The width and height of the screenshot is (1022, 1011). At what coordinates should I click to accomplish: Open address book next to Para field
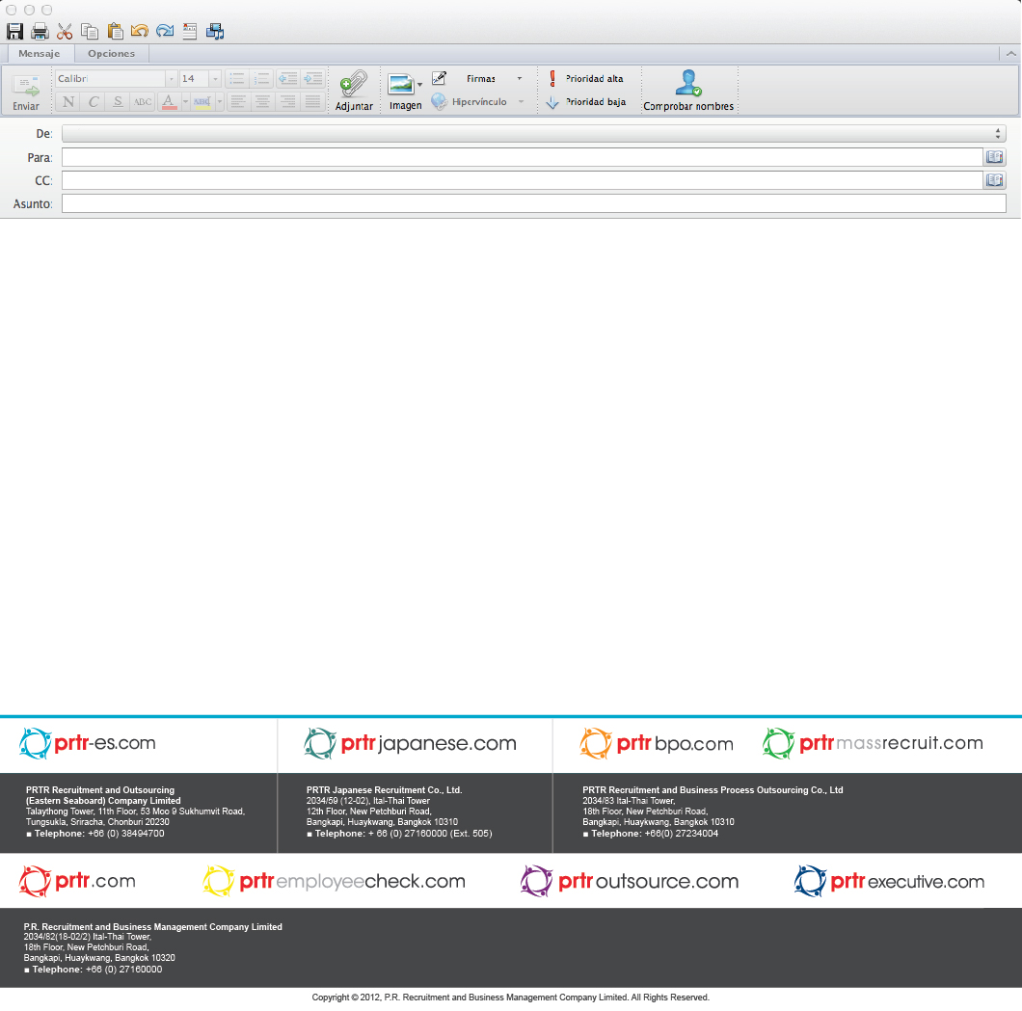[994, 157]
